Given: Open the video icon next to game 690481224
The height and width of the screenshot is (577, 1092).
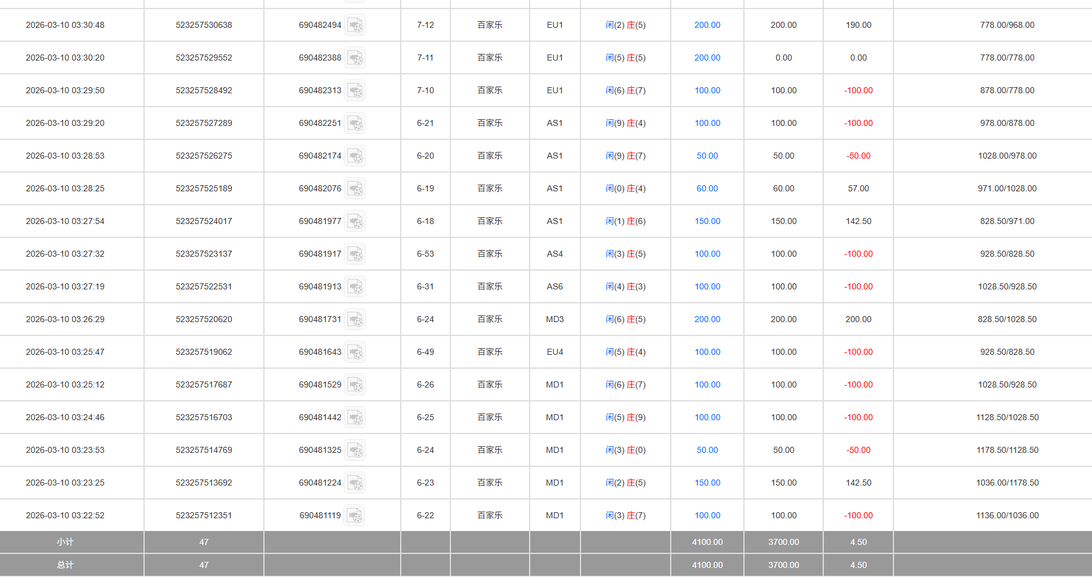Looking at the screenshot, I should 356,483.
